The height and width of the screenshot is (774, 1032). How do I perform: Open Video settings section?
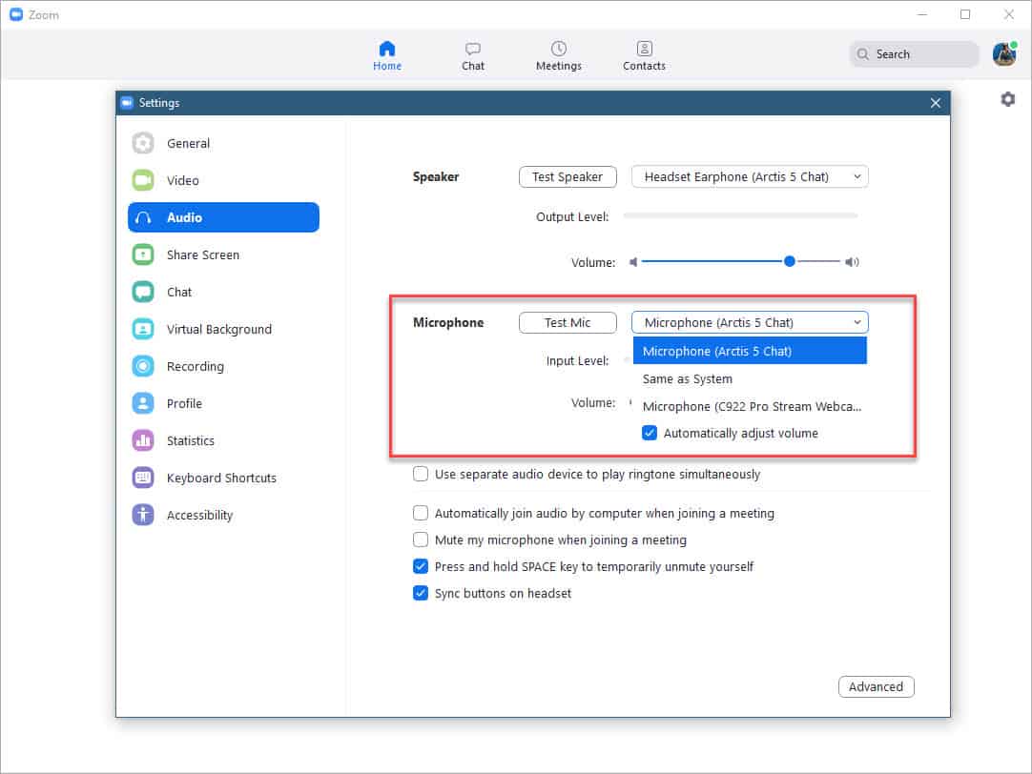point(223,180)
